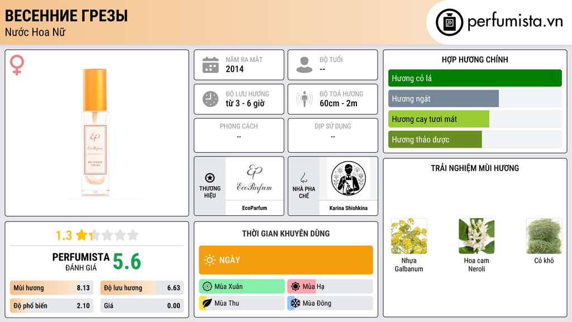Open the Karina Shishkina perfumer portrait

click(x=349, y=178)
